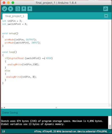Click the window title 'final_project_1 | Arduino 1.6.4'
The width and height of the screenshot is (112, 134).
(x=56, y=3)
